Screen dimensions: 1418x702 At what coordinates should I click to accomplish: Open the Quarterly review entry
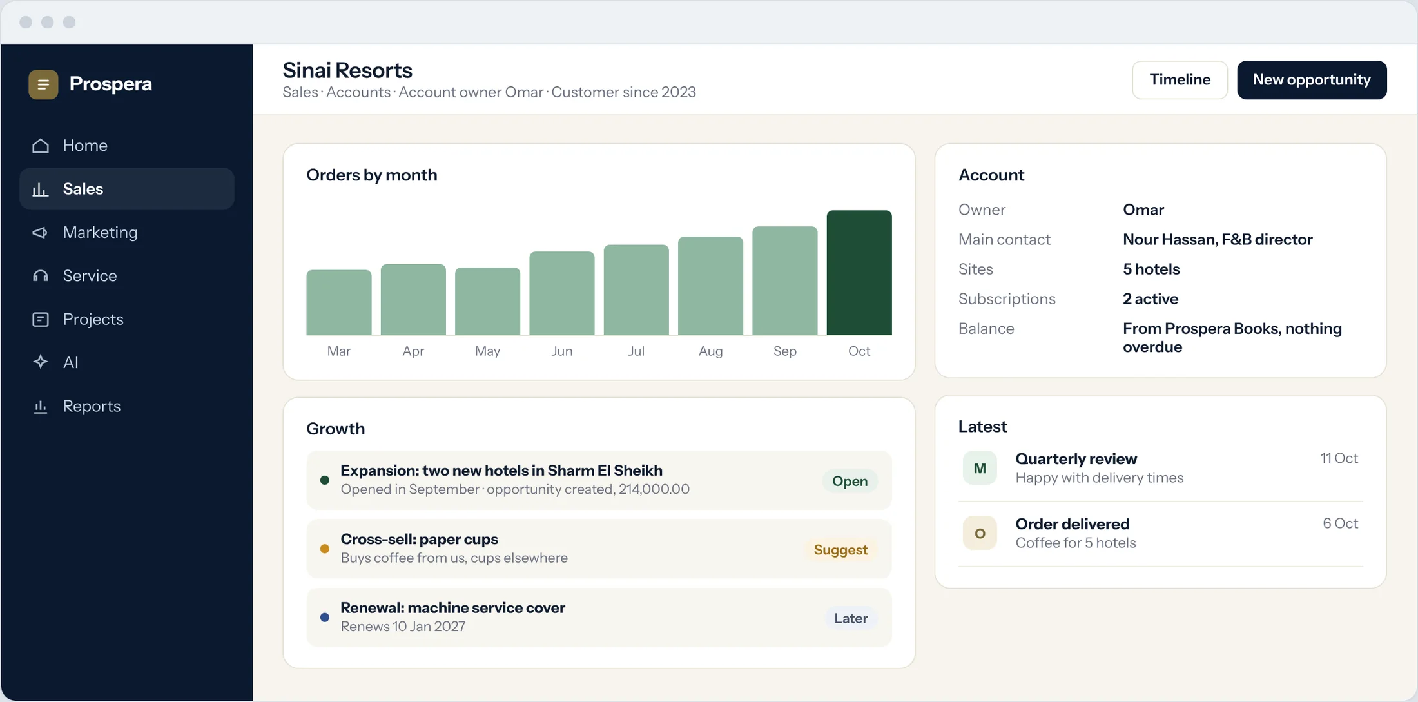pyautogui.click(x=1160, y=468)
